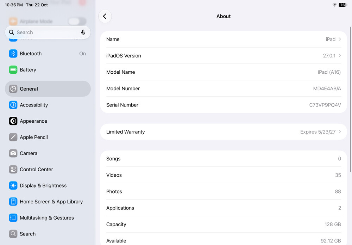Open Battery settings
The height and width of the screenshot is (245, 352).
[48, 70]
